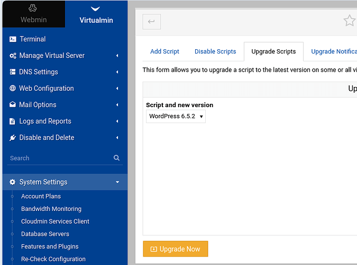Click the System Settings menu label
357x265 pixels.
[x=43, y=182]
